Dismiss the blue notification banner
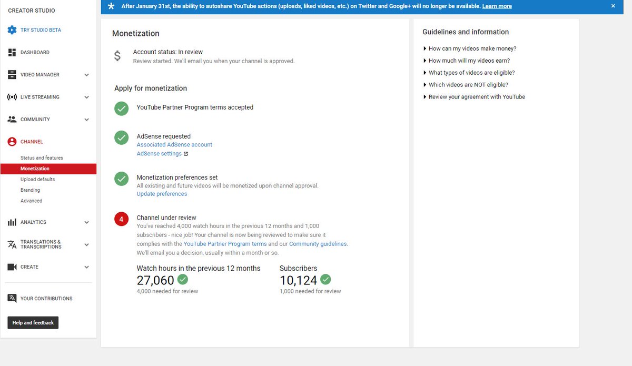 click(613, 6)
